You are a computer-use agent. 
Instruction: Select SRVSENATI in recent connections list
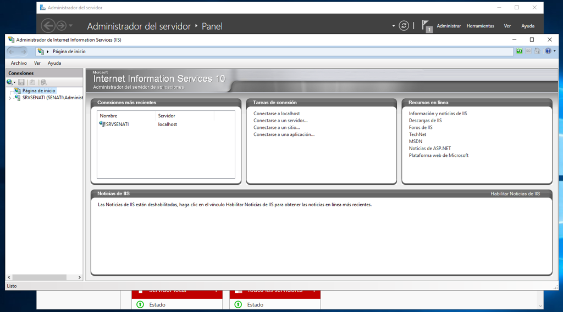coord(114,124)
